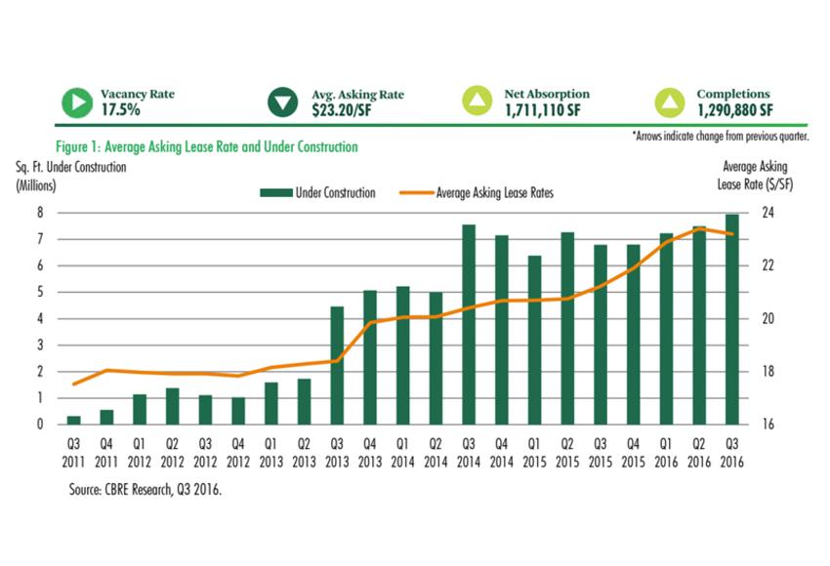Select the '1,711,110 SF' value

click(x=543, y=110)
